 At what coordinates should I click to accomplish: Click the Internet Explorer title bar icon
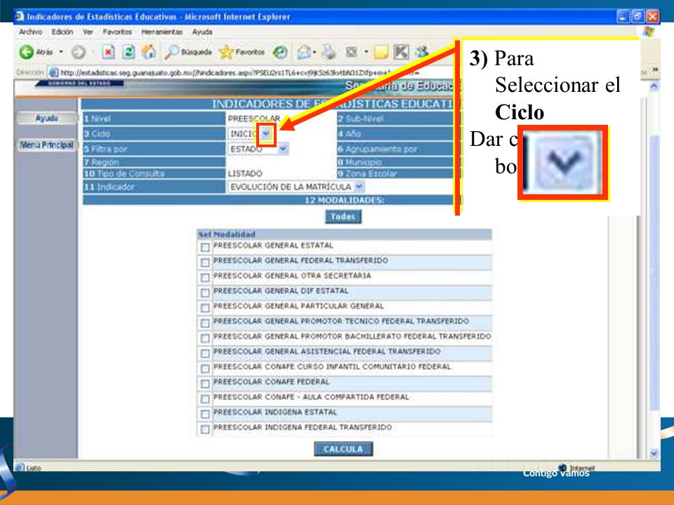[x=20, y=16]
